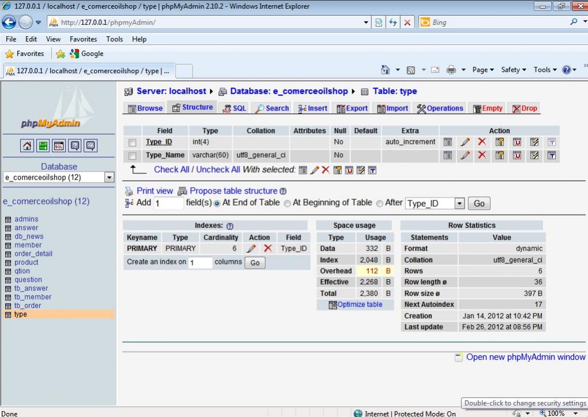Viewport: 588px width, 417px height.
Task: Drop the PRIMARY index with red X
Action: tap(267, 249)
